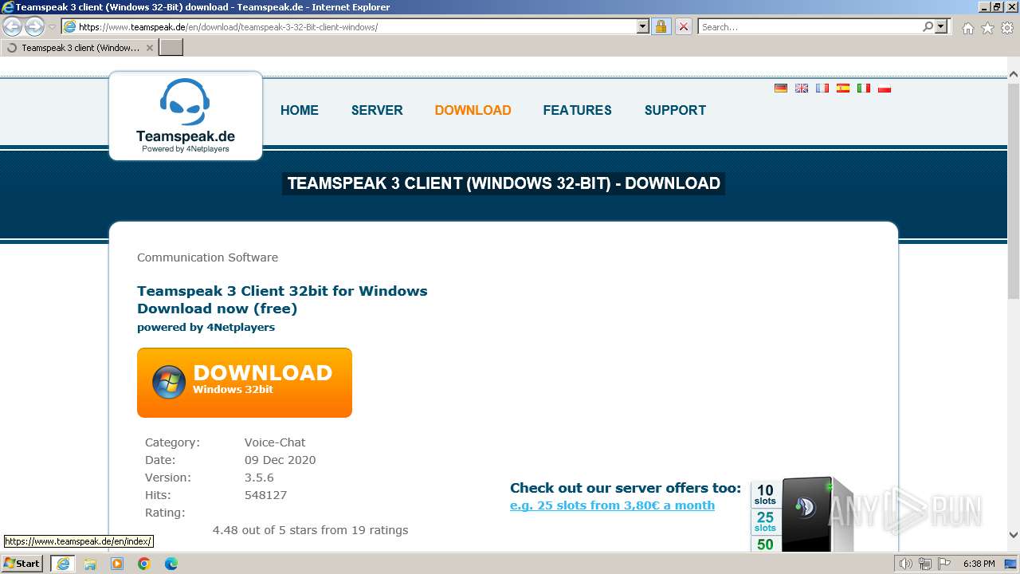The height and width of the screenshot is (574, 1020).
Task: Open the FEATURES navigation item
Action: pyautogui.click(x=578, y=110)
